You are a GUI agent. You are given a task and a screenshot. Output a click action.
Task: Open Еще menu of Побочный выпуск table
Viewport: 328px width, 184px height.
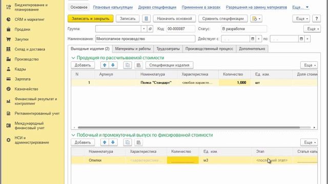tap(309, 142)
